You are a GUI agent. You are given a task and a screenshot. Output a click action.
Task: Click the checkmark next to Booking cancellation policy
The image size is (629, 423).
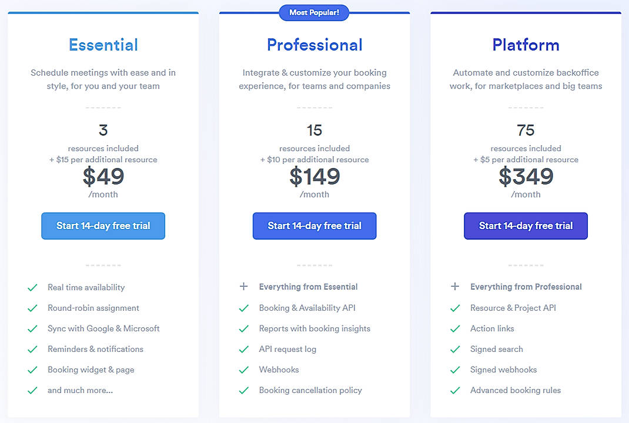pyautogui.click(x=245, y=390)
